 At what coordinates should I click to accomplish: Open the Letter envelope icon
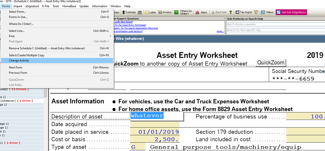(x=151, y=12)
